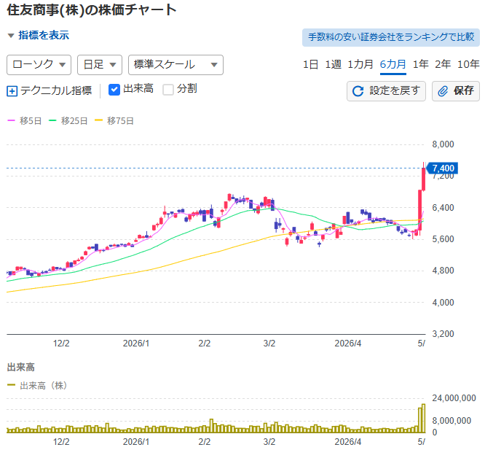Viewport: 485px width, 450px height.
Task: Click the 5,600 price axis label
Action: coord(443,239)
